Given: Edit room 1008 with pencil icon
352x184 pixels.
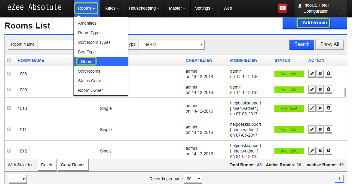Looking at the screenshot, I should click(x=312, y=74).
